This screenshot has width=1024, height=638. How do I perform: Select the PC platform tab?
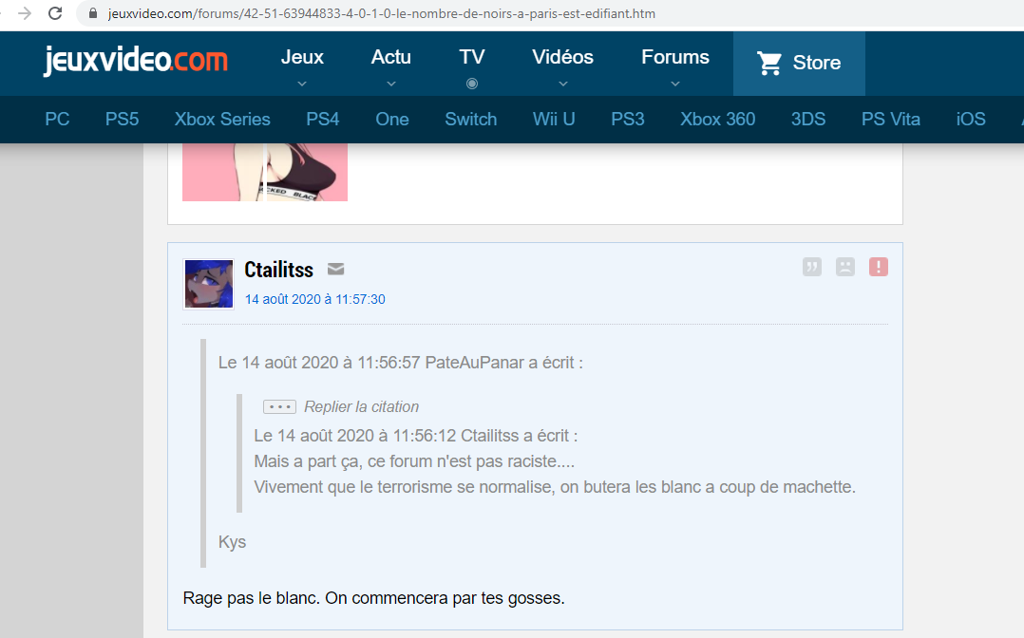click(57, 119)
